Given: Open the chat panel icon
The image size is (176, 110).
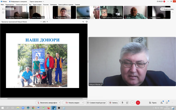Looking at the screenshot, I should [167, 103].
